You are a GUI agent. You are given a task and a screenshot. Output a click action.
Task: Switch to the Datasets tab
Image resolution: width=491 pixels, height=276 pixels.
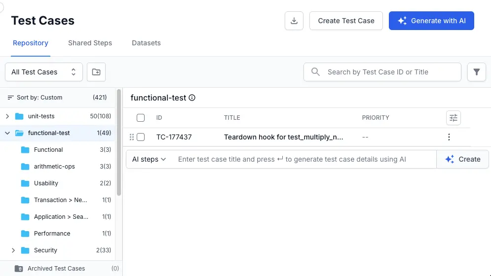coord(146,43)
